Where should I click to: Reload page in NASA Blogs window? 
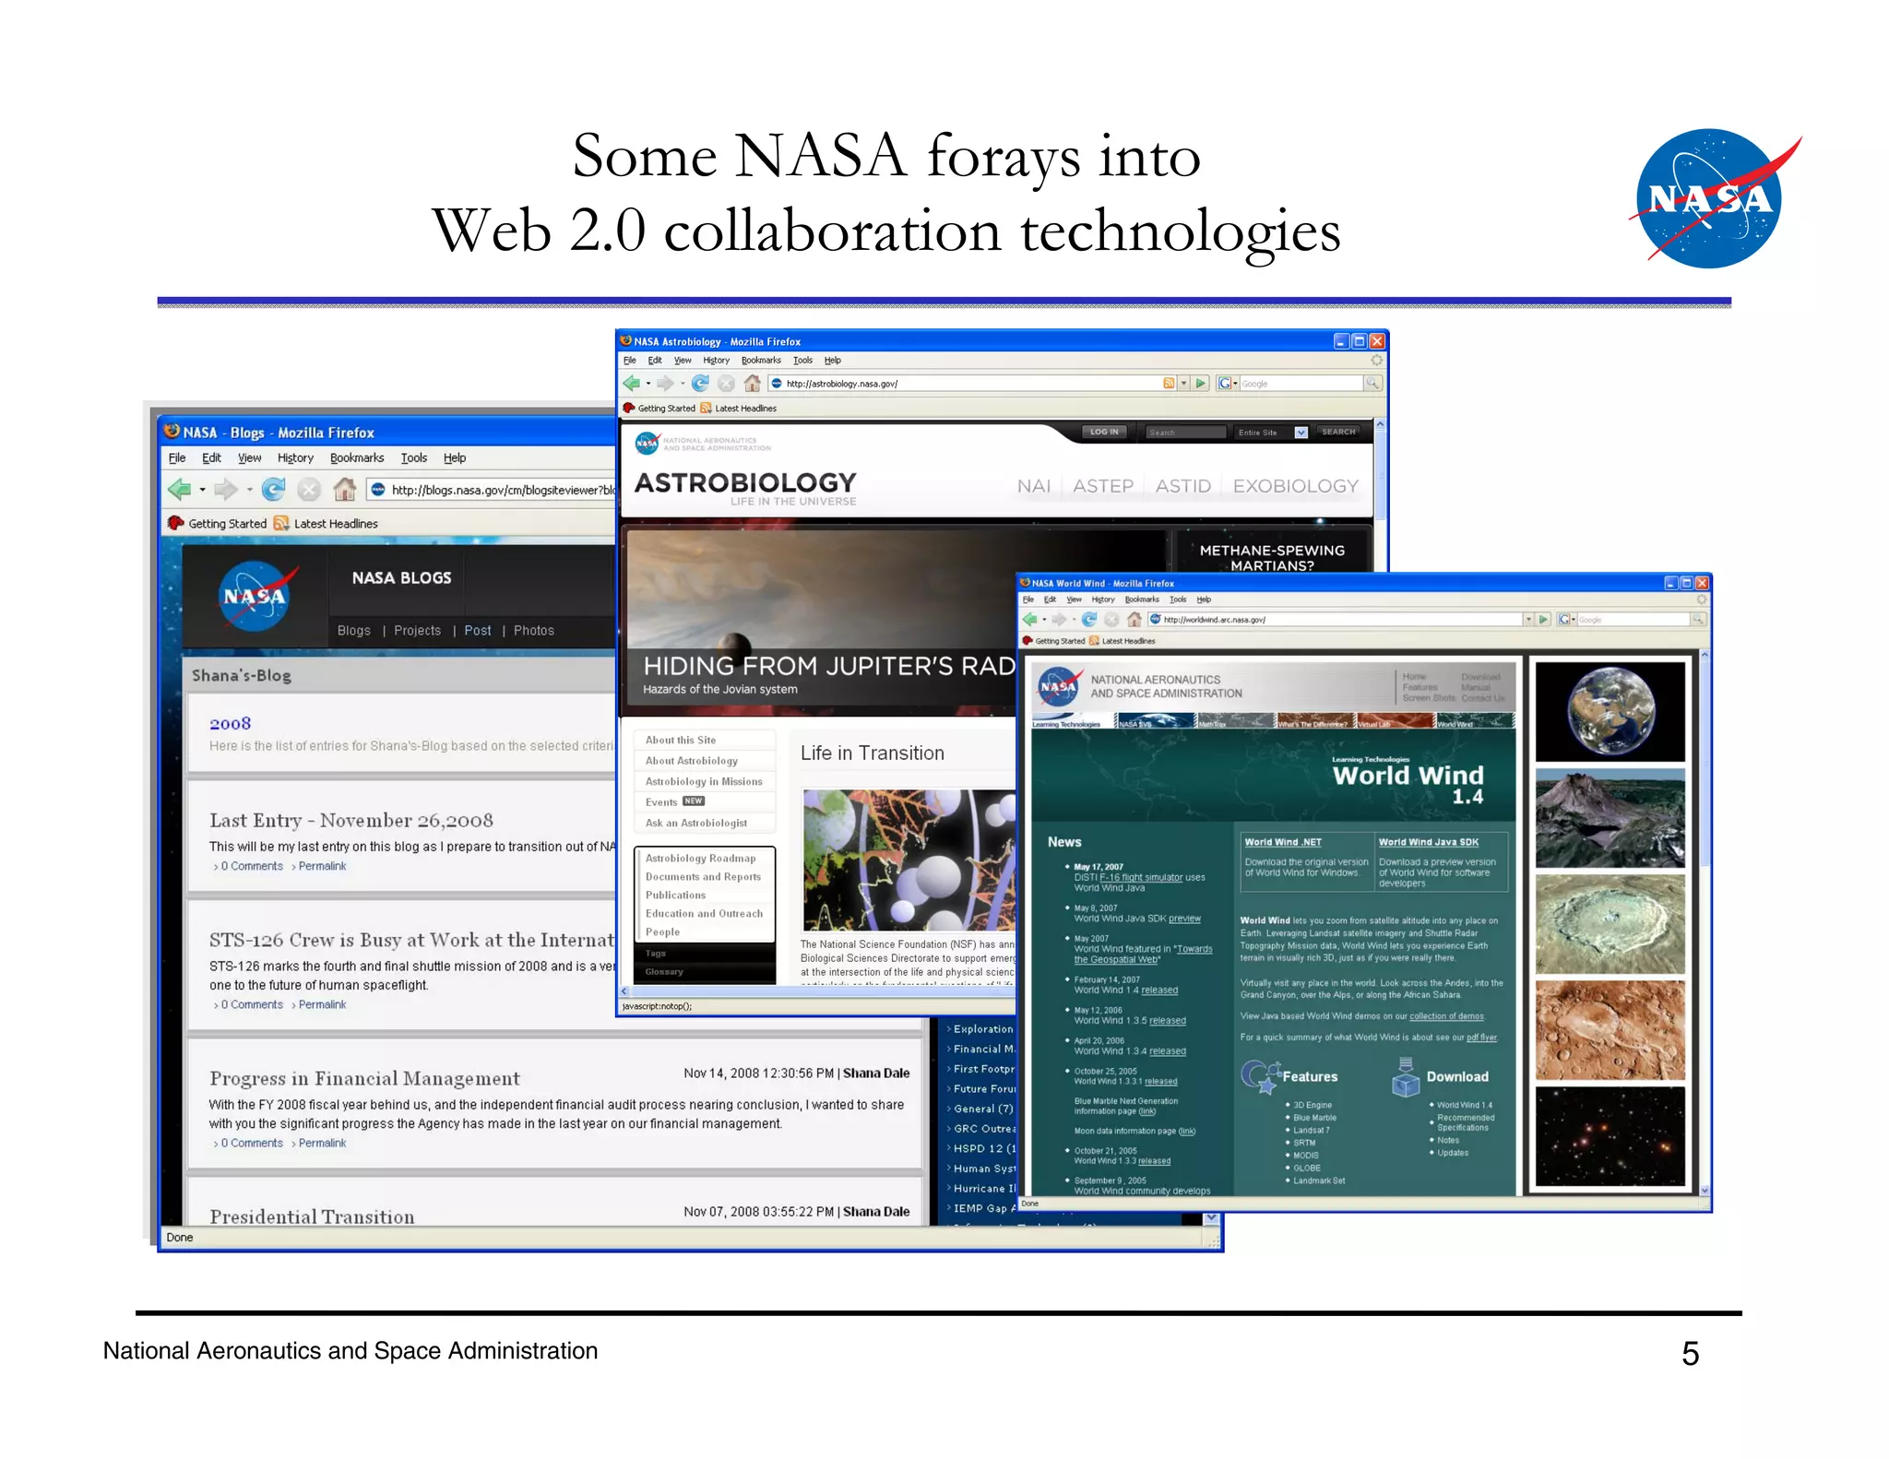pyautogui.click(x=273, y=490)
